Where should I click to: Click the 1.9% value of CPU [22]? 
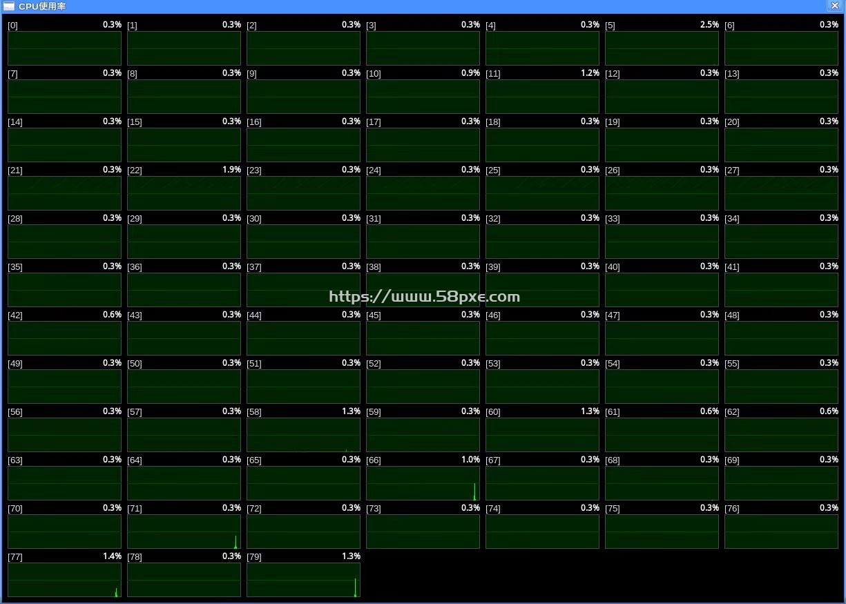point(231,170)
